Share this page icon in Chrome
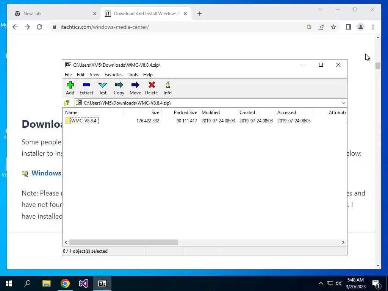 click(321, 27)
